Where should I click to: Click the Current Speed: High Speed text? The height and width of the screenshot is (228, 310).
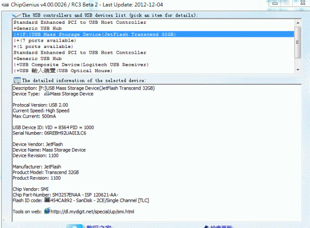pos(41,111)
